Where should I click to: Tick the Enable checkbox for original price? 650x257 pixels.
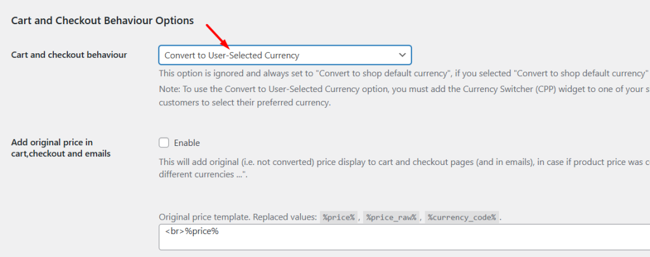(164, 143)
